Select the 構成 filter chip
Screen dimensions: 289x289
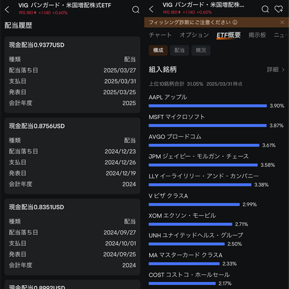coord(158,50)
